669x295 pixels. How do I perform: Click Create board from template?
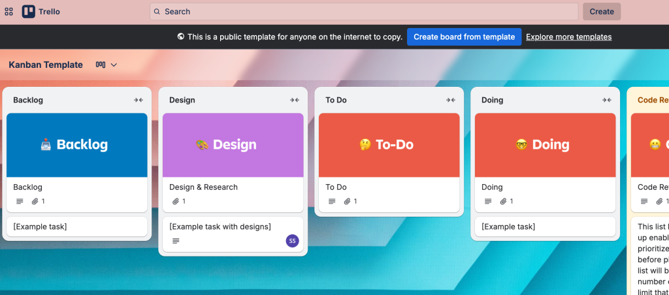coord(464,37)
